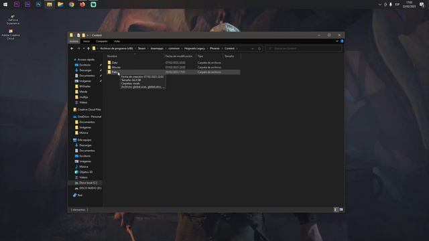Open pinned Escritorio in quick access

[x=85, y=65]
